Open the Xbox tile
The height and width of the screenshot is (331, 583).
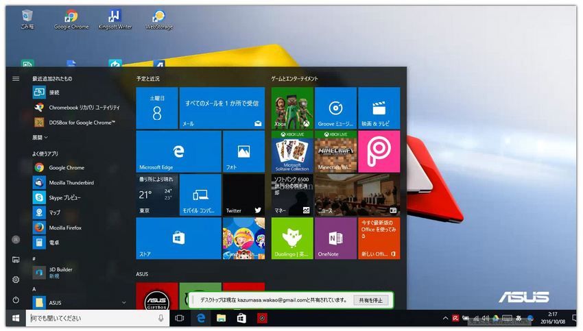(x=292, y=108)
